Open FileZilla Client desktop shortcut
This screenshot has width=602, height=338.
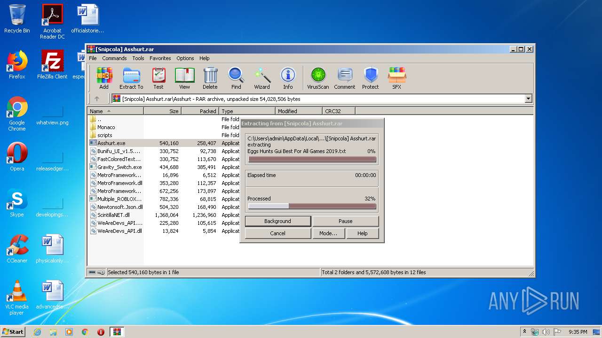tap(52, 65)
